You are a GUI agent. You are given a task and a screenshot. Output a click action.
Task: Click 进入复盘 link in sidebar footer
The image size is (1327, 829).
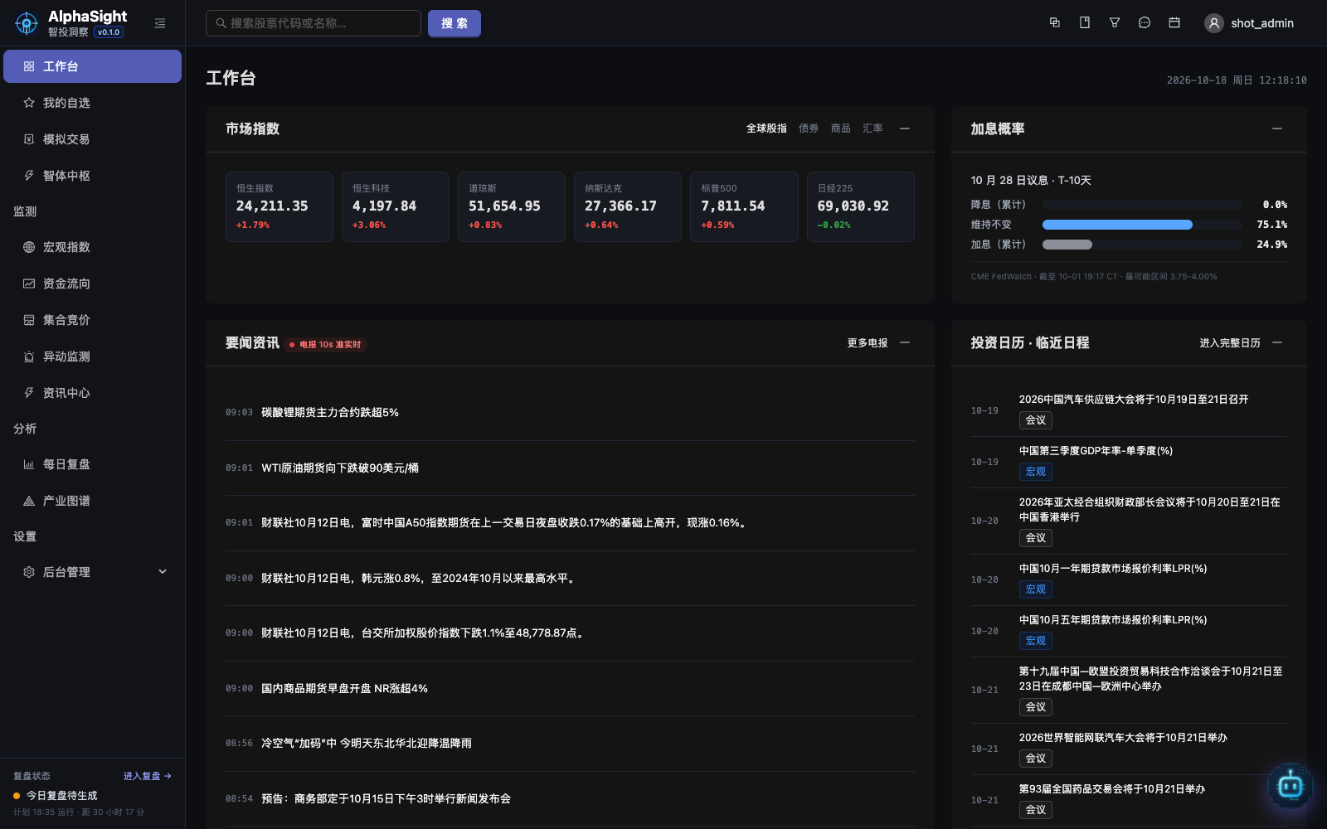(148, 776)
